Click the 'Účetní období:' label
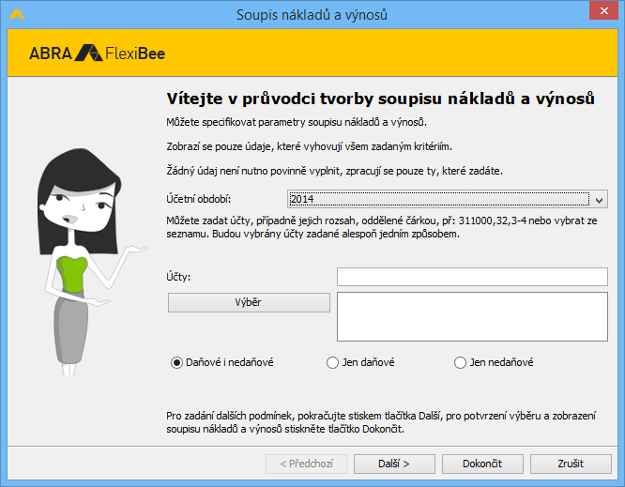 click(199, 199)
